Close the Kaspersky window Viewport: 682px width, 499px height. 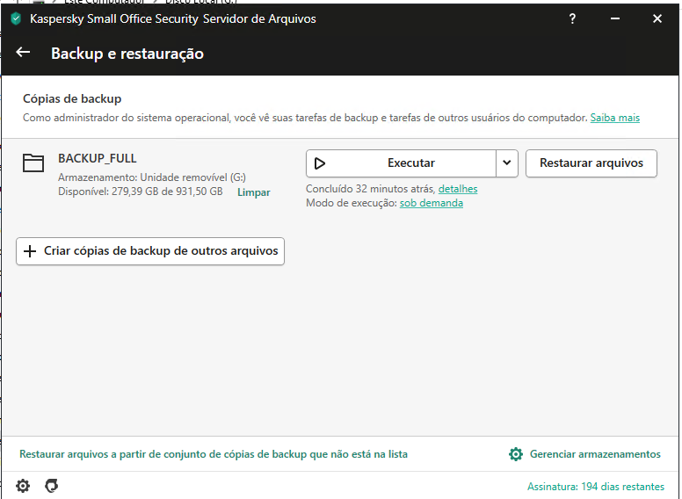coord(657,18)
